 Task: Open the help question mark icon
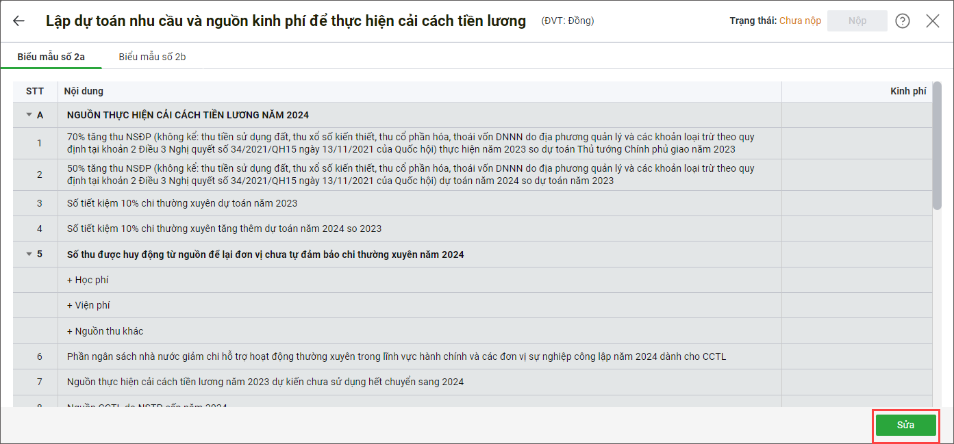903,21
